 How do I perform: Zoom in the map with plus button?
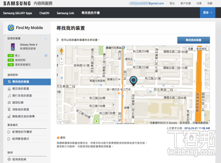click(61, 59)
